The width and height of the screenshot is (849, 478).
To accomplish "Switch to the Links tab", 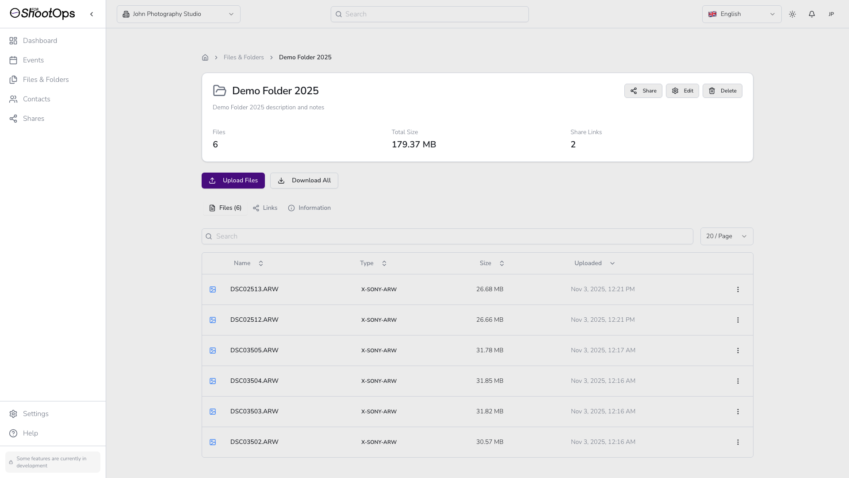I will [265, 208].
